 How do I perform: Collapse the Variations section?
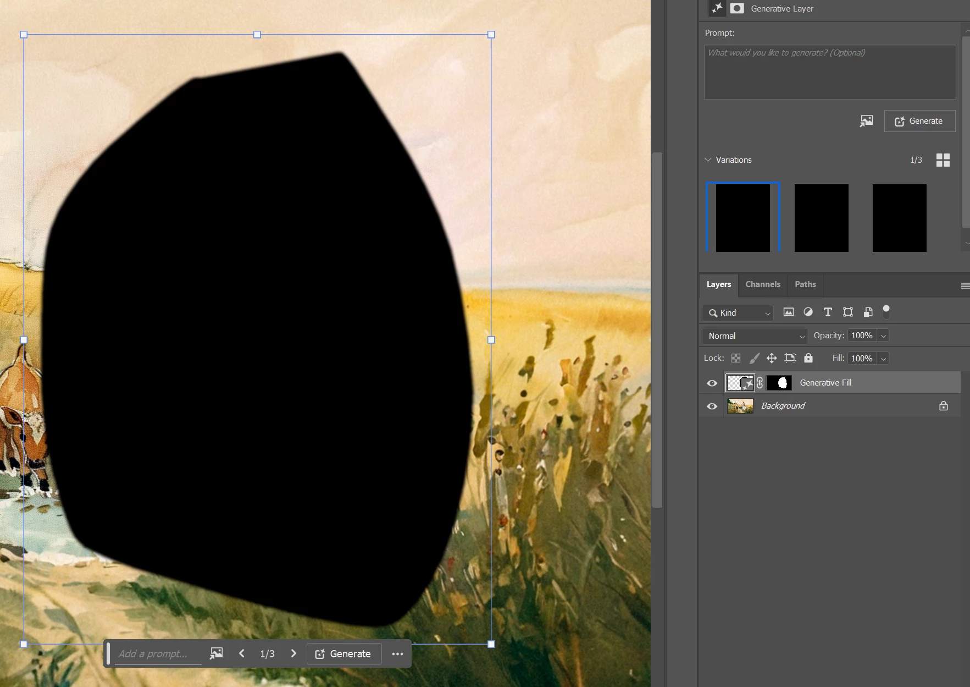pyautogui.click(x=708, y=160)
